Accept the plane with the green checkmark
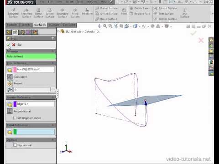219x164 pixels. click(x=8, y=45)
